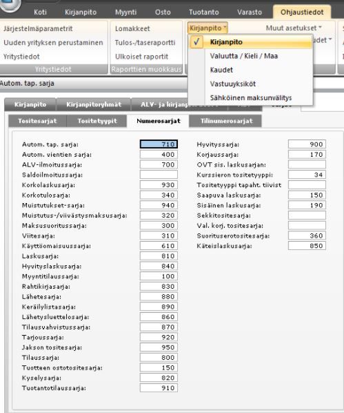This screenshot has width=344, height=413.
Task: Select the Numerosarjat subtab
Action: pos(159,121)
